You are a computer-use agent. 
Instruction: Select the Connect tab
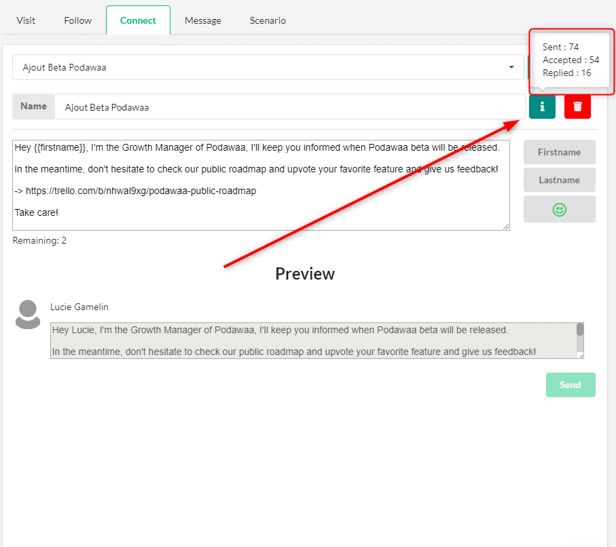138,20
